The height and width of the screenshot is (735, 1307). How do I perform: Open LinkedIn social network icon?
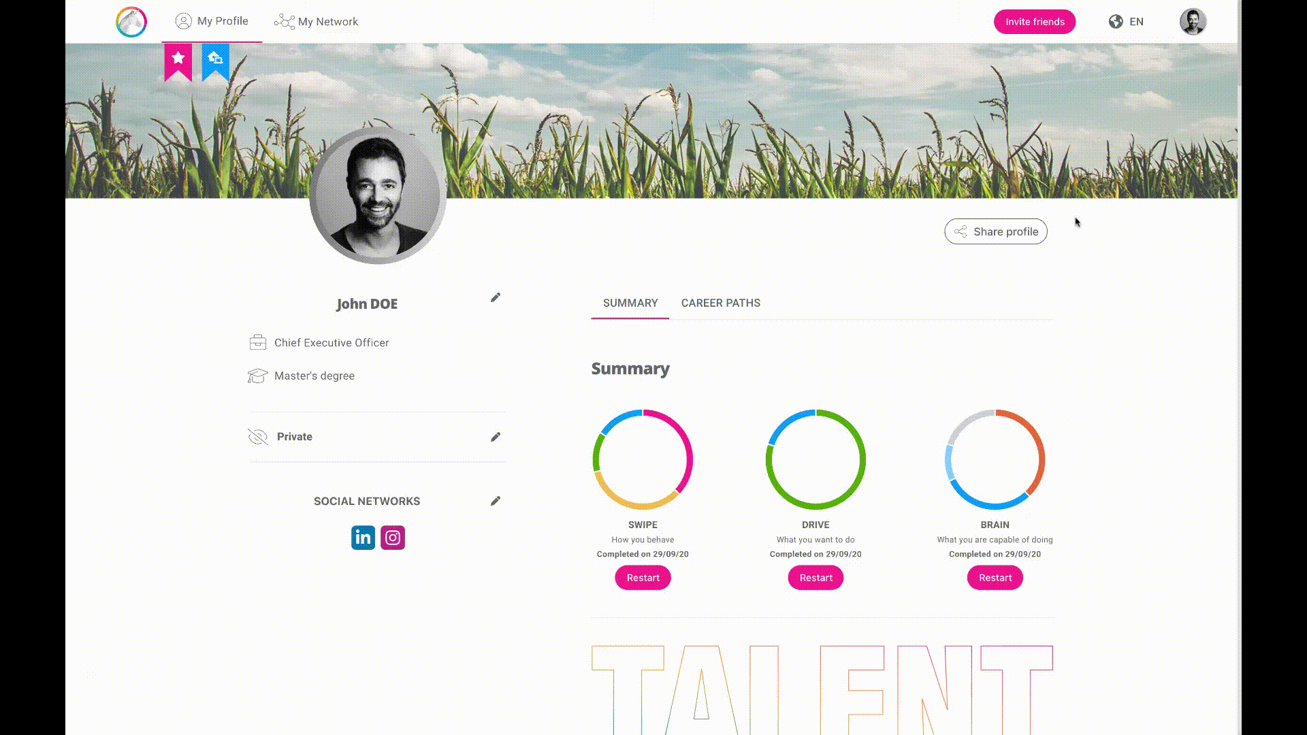coord(363,538)
